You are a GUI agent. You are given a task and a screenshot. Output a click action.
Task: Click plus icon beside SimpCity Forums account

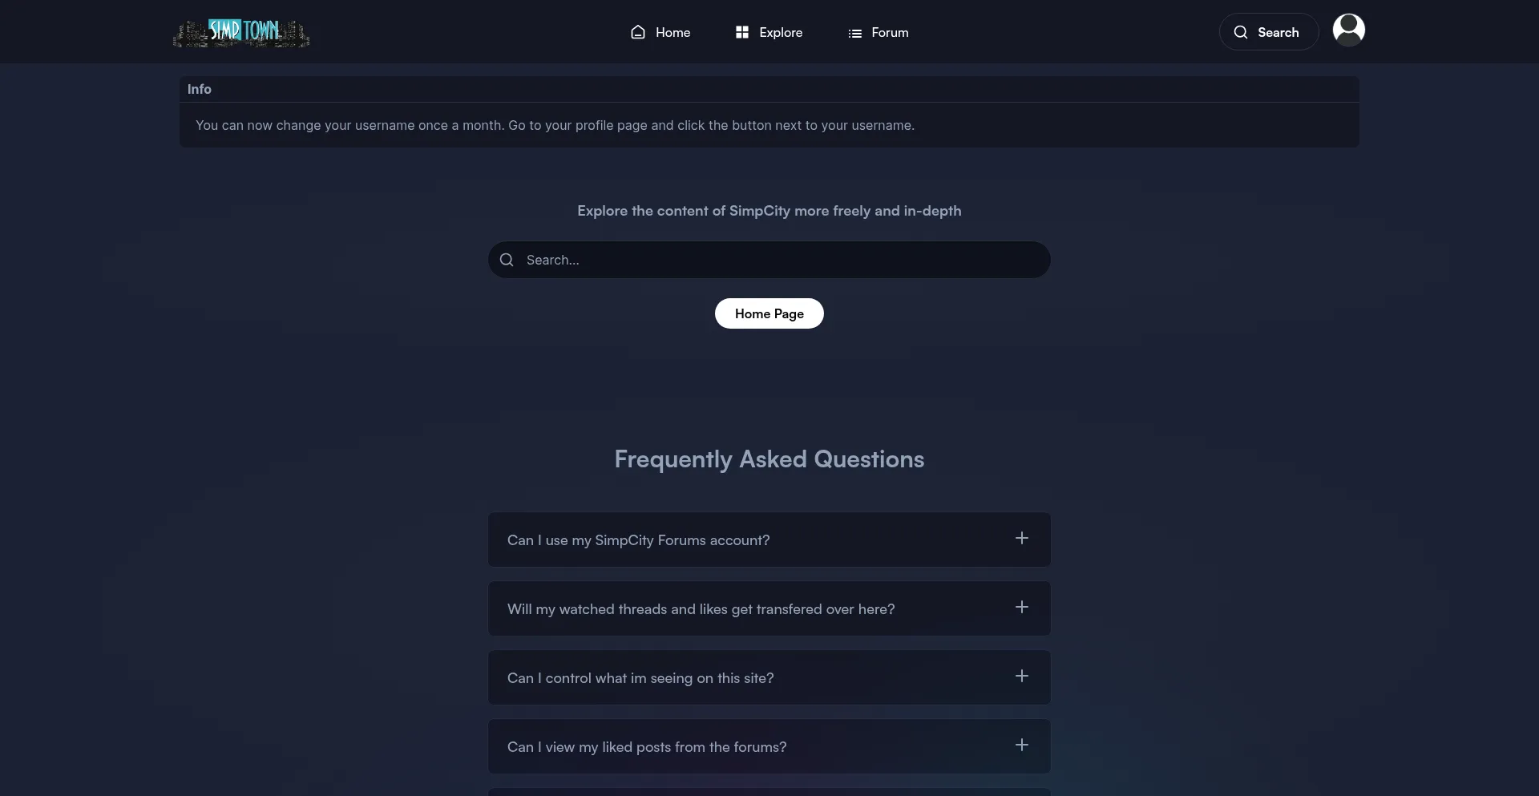pos(1022,539)
